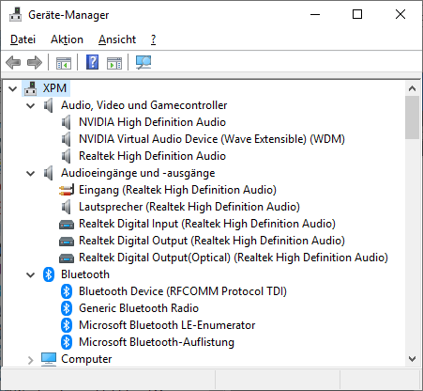
Task: Click the Back arrow toolbar icon
Action: (x=13, y=62)
